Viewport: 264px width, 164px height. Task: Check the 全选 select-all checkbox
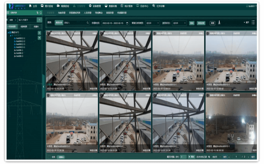tap(49, 157)
